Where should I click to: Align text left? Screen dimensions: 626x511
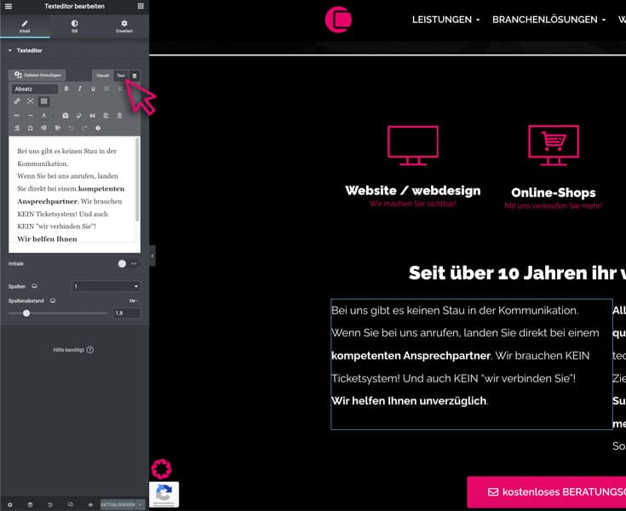coord(106,116)
